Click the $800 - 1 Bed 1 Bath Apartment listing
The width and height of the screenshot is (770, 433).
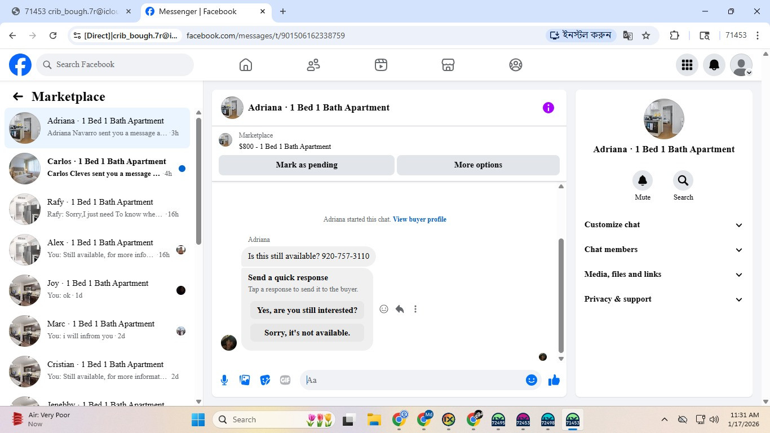click(x=285, y=147)
